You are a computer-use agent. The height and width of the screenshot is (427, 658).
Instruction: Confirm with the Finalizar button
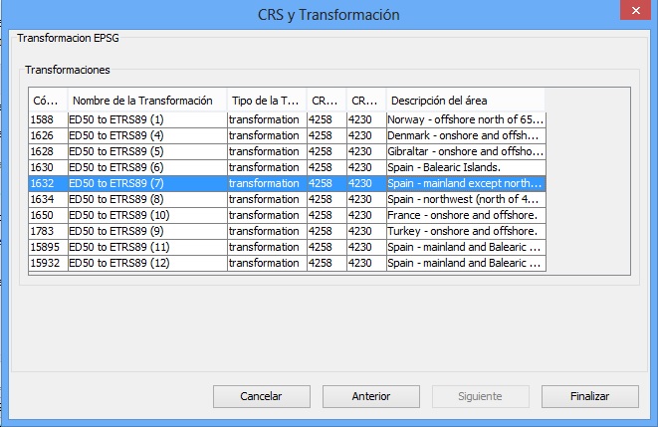(x=590, y=396)
